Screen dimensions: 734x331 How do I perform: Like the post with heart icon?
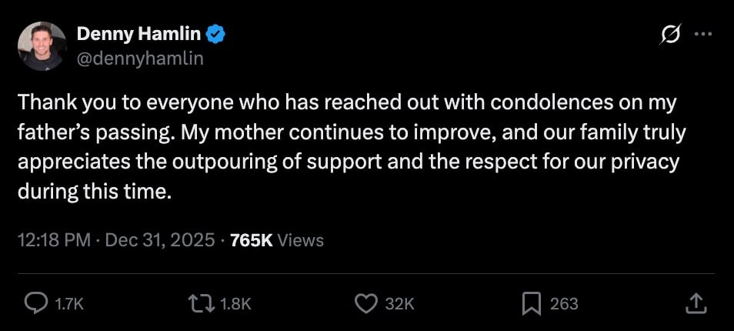pyautogui.click(x=365, y=304)
